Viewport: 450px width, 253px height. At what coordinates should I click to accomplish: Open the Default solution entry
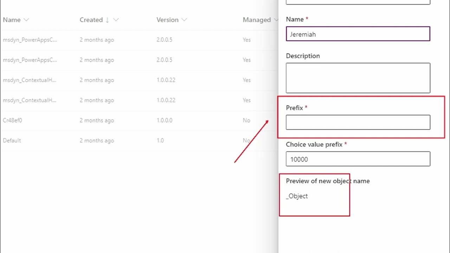pyautogui.click(x=12, y=141)
